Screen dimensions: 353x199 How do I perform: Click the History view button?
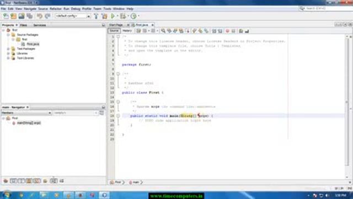127,31
